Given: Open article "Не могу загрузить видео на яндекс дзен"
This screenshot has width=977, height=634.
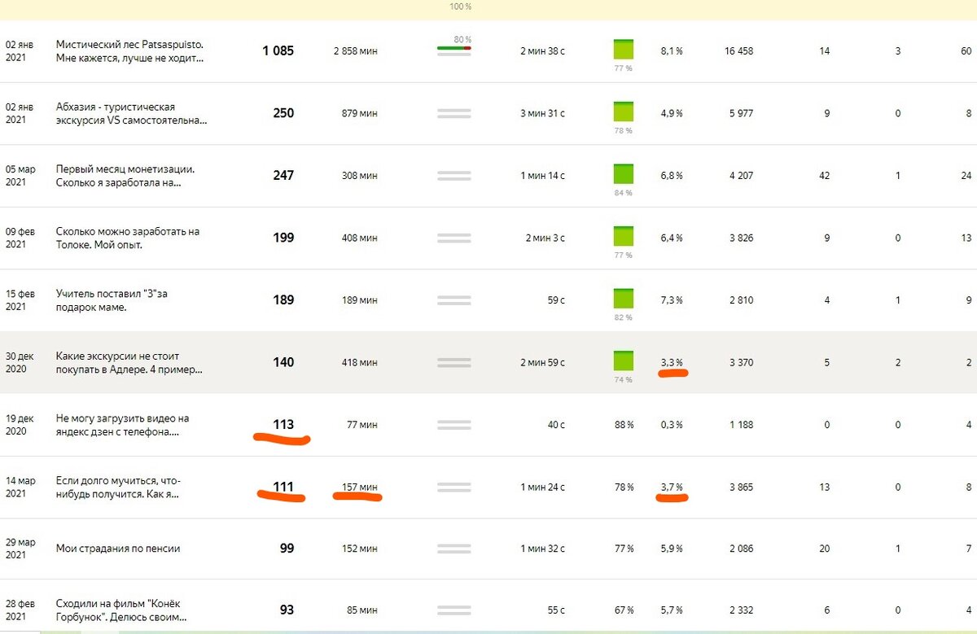Looking at the screenshot, I should click(x=122, y=425).
